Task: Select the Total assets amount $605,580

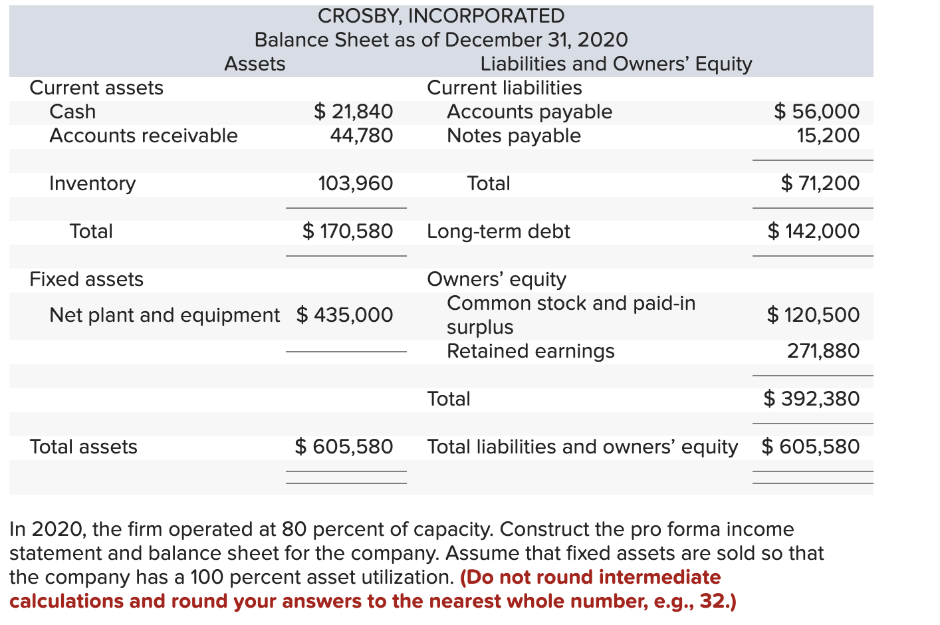Action: click(x=344, y=446)
